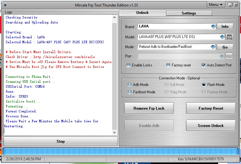The height and width of the screenshot is (164, 241).
Task: Click the 'Scanning USB Serial port...' log line
Action: (30, 82)
